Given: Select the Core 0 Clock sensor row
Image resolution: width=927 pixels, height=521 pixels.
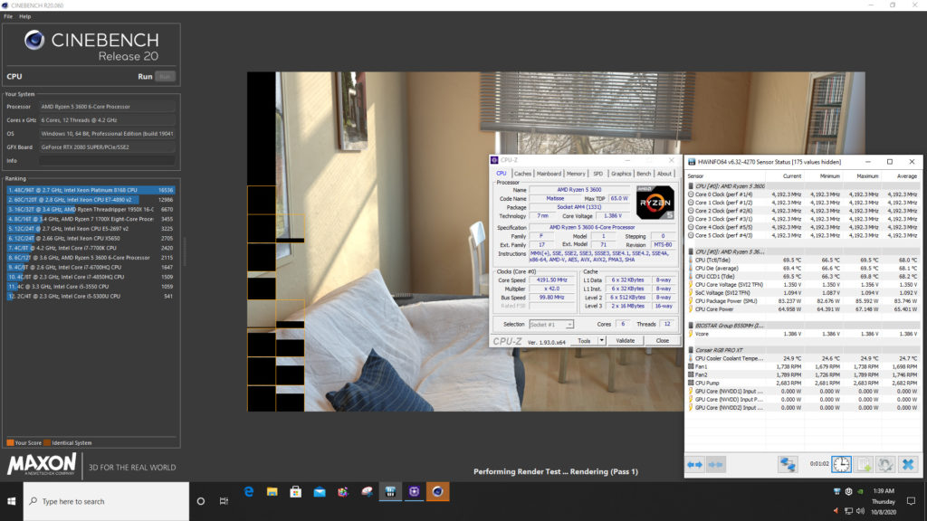Looking at the screenshot, I should pos(803,194).
